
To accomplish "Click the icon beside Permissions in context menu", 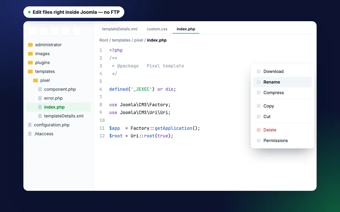I will tap(258, 140).
